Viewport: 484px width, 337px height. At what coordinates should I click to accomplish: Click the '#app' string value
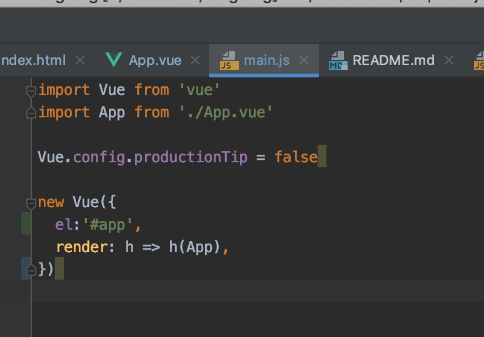tap(108, 225)
